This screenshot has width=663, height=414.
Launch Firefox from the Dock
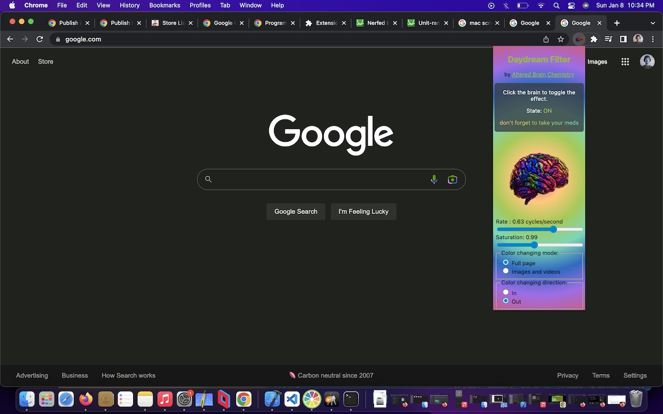(x=86, y=399)
